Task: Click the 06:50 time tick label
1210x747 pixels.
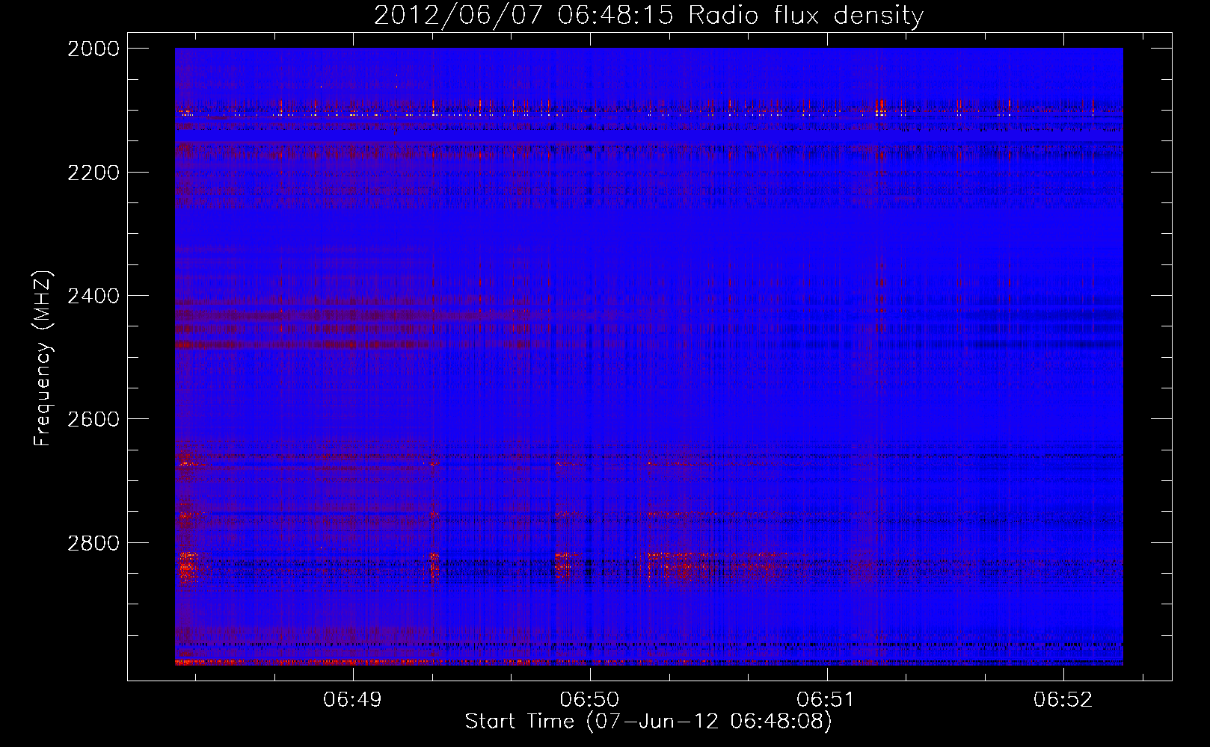Action: (x=589, y=699)
